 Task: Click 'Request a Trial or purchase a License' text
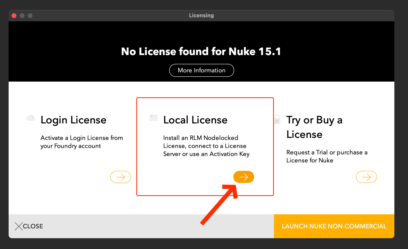click(x=327, y=156)
